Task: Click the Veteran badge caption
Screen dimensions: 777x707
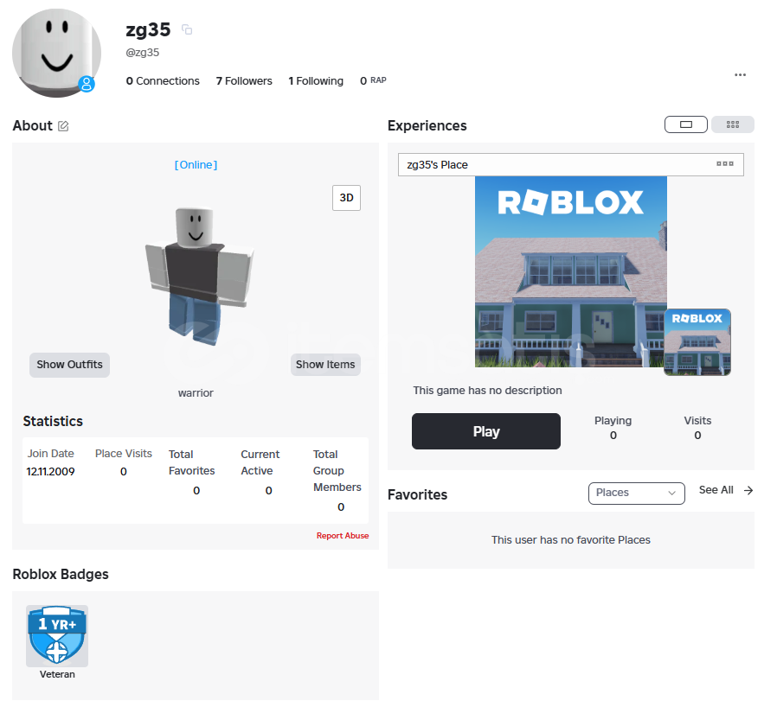Action: (57, 674)
